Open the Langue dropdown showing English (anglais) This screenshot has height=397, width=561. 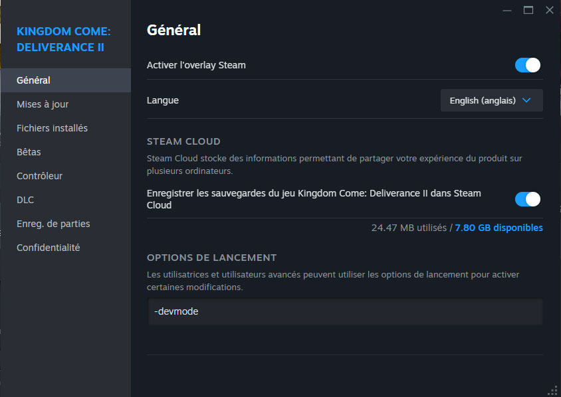tap(492, 100)
